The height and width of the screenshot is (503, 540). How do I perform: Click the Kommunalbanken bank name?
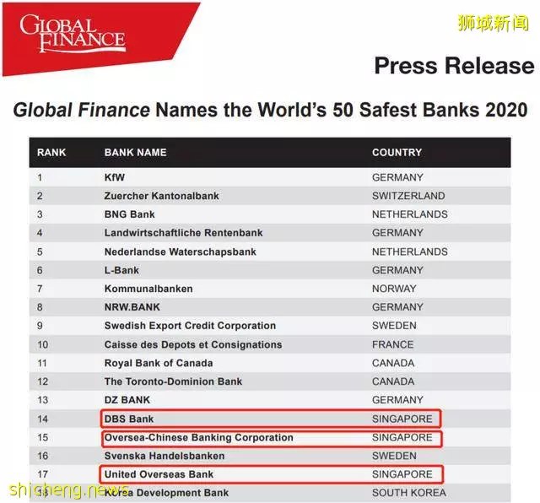click(x=148, y=289)
